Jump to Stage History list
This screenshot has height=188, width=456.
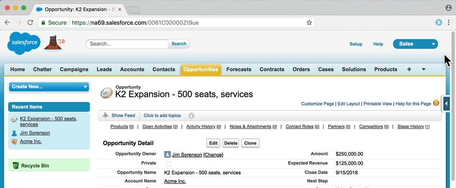click(411, 127)
